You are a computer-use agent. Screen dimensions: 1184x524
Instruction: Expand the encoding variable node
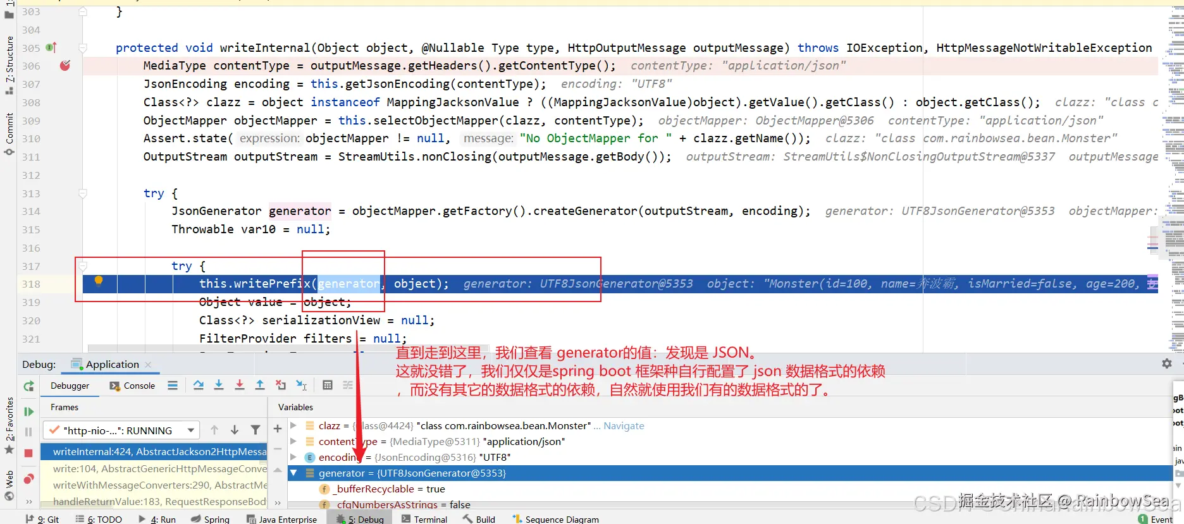pyautogui.click(x=293, y=457)
